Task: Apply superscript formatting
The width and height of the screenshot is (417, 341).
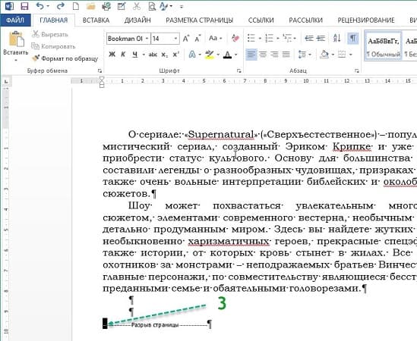Action: [x=175, y=55]
